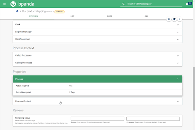The image size is (195, 130).
Task: Select the Action required property label
Action: coord(22,86)
